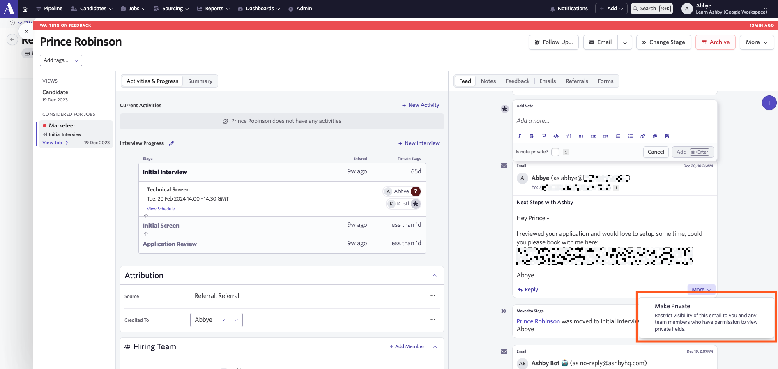
Task: Expand the More menu in candidate header
Action: tap(757, 42)
